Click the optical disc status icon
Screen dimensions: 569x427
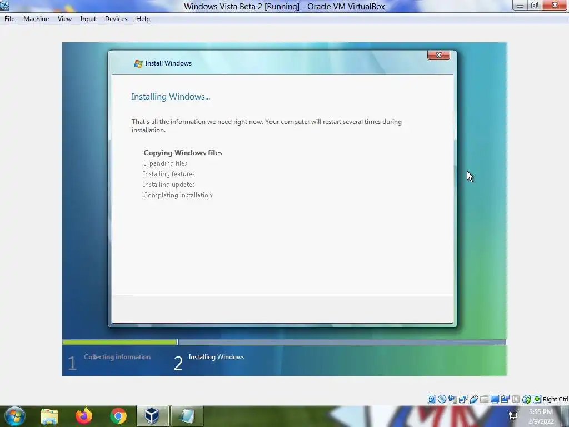[x=442, y=399]
